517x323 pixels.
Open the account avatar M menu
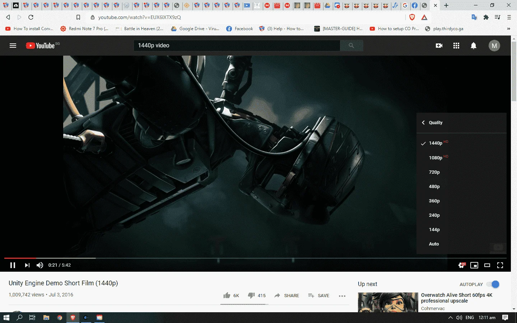(x=494, y=46)
